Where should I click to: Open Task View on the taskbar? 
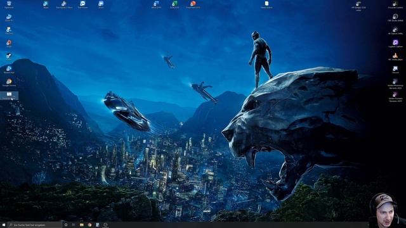click(x=74, y=225)
